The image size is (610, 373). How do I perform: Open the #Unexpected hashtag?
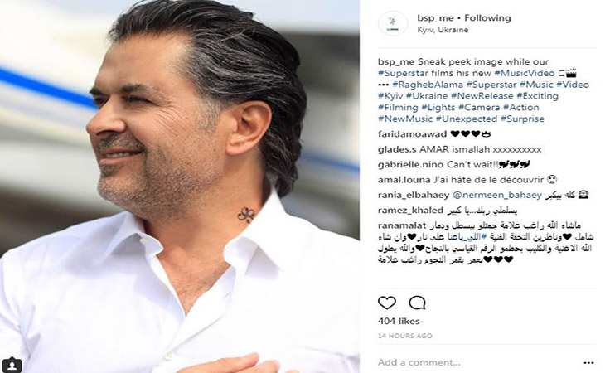(467, 119)
